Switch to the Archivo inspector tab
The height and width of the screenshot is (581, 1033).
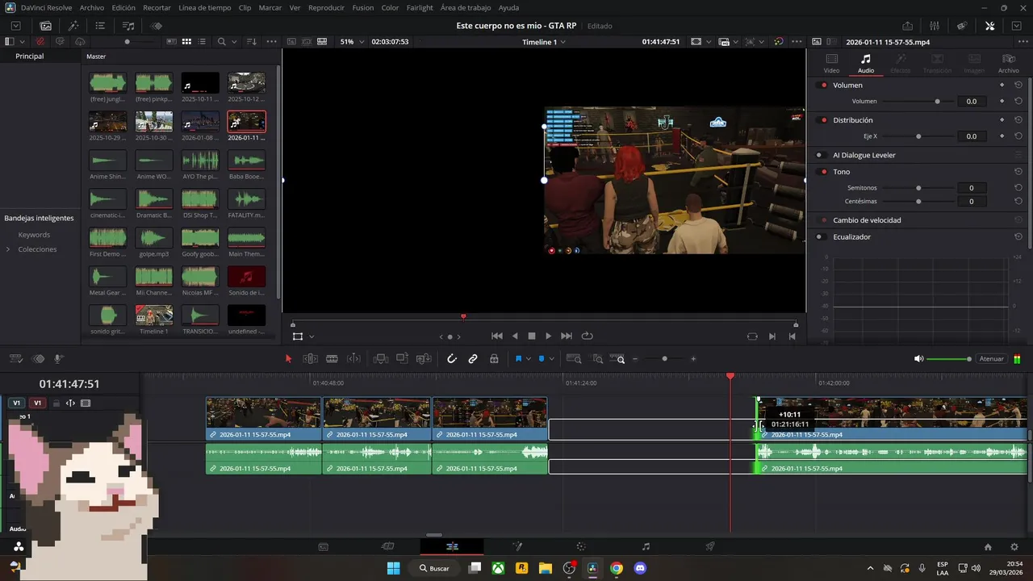click(1008, 63)
